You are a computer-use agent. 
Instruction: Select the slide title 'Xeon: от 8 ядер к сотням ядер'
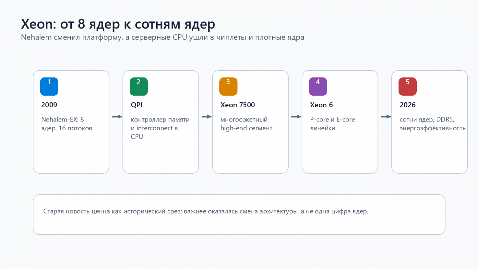(x=118, y=24)
